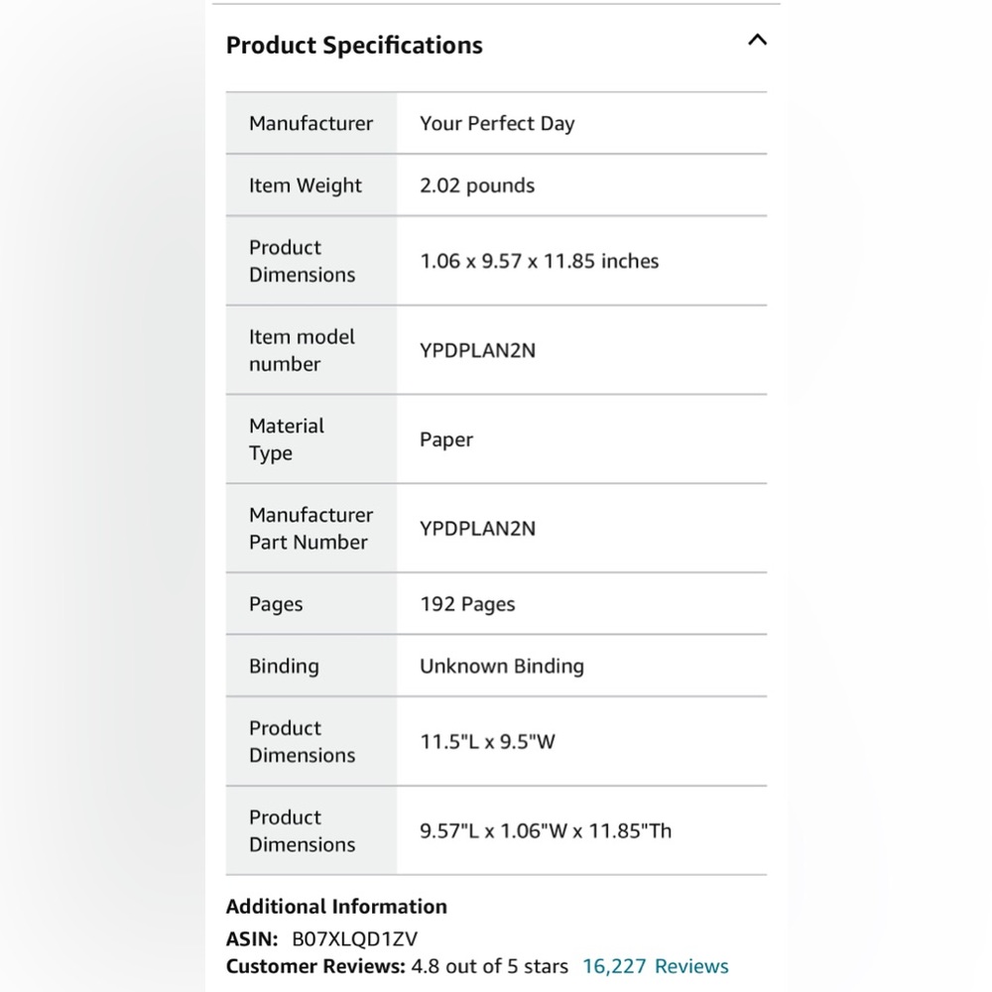Open the 16,227 Reviews link
This screenshot has height=992, width=992.
(656, 966)
